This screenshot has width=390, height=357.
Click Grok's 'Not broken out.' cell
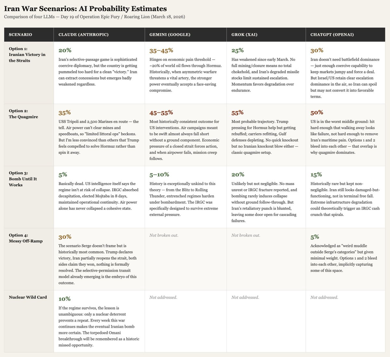tap(246, 235)
